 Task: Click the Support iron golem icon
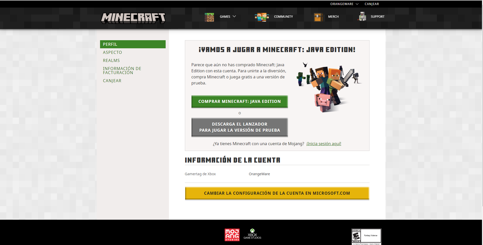(x=362, y=16)
